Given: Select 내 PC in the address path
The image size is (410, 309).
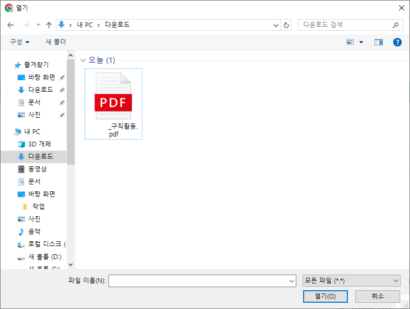Looking at the screenshot, I should point(85,25).
